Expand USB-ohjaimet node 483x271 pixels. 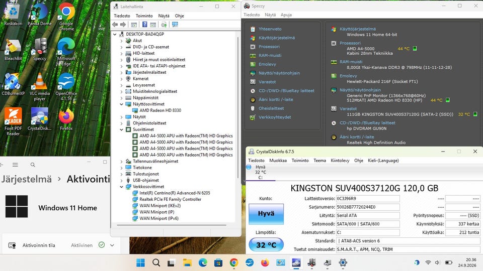[121, 180]
